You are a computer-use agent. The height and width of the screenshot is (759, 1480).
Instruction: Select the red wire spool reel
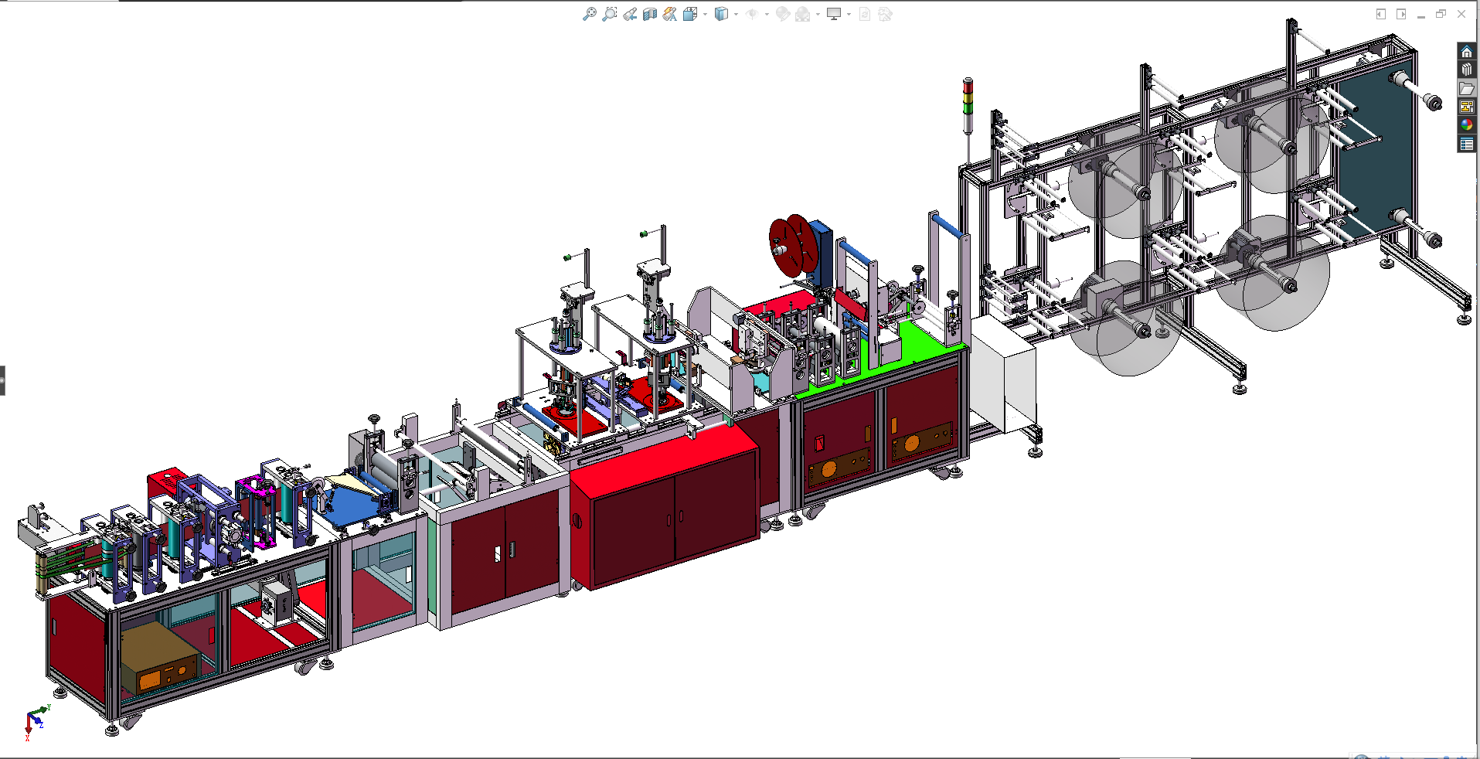tap(793, 246)
